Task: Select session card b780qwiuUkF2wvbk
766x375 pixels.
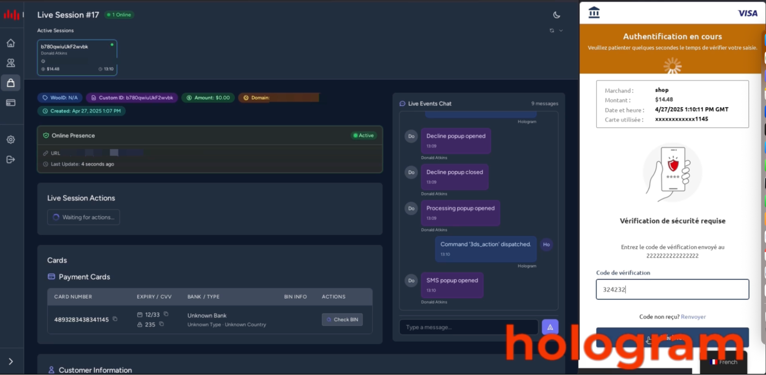Action: [77, 57]
